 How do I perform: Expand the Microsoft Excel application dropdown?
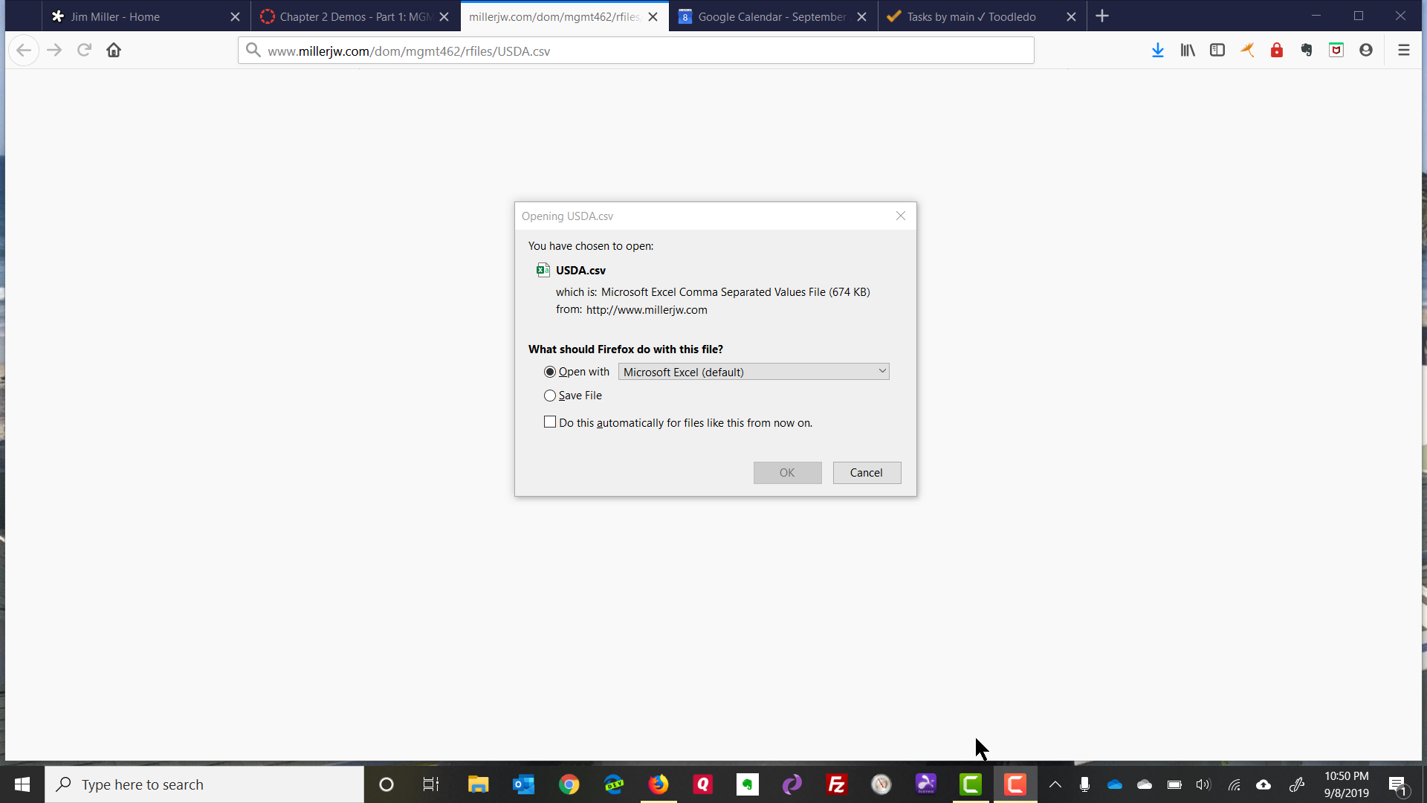[754, 372]
